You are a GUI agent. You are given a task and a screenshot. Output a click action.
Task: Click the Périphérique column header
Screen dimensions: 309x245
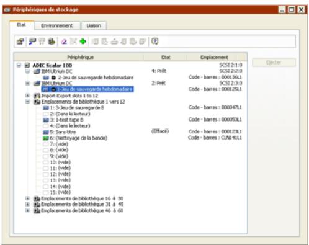click(x=79, y=57)
